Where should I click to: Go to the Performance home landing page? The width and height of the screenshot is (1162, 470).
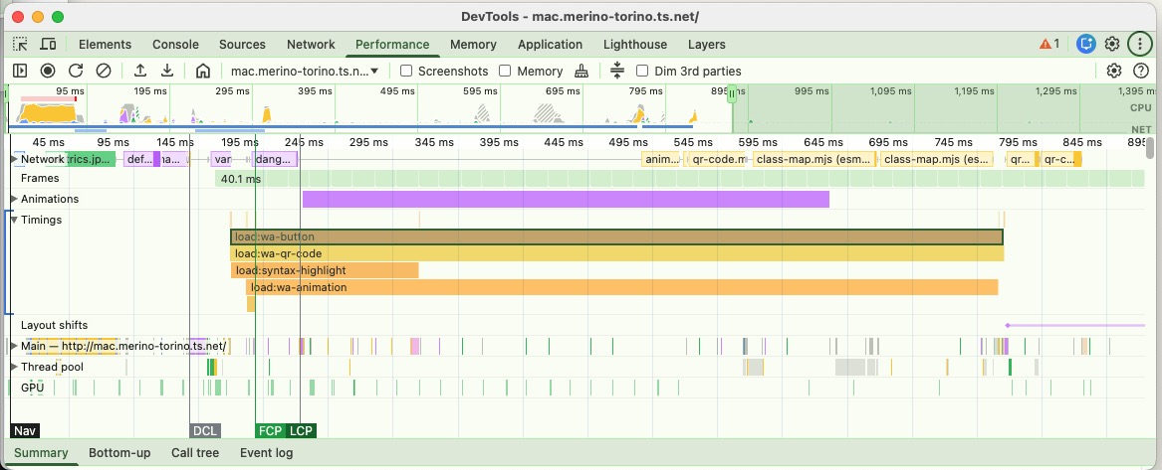coord(203,71)
